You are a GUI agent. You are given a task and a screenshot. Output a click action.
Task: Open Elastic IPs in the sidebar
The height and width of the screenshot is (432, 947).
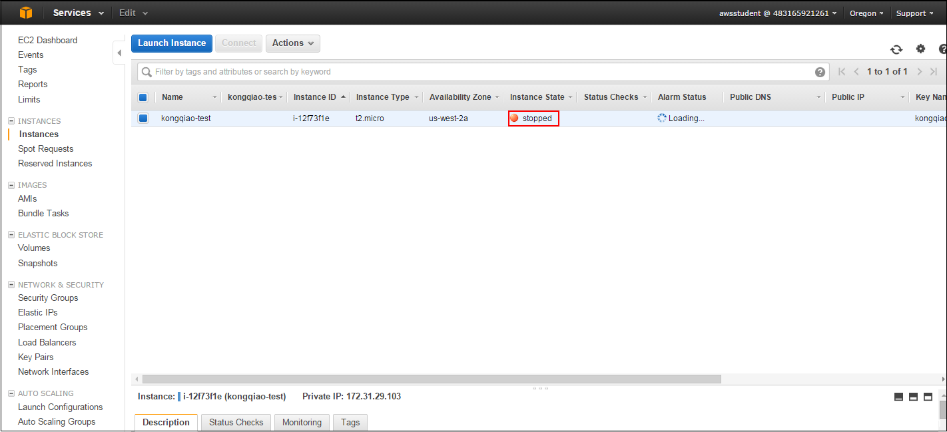pyautogui.click(x=37, y=313)
